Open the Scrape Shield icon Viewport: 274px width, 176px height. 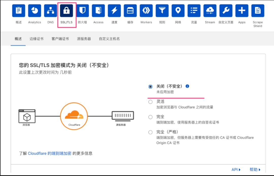click(258, 11)
